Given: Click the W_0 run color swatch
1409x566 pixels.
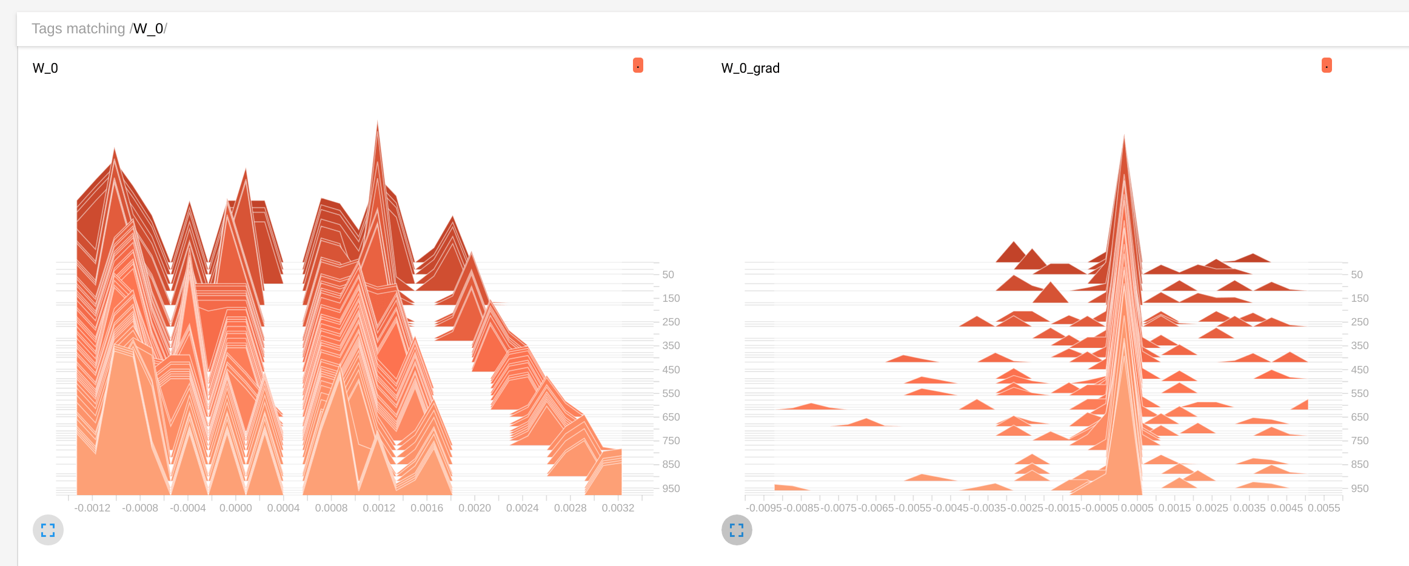Looking at the screenshot, I should tap(638, 65).
